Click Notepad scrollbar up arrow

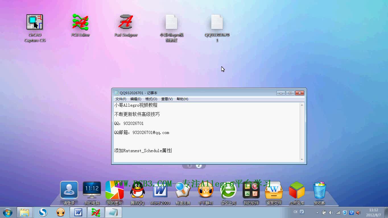pyautogui.click(x=302, y=105)
